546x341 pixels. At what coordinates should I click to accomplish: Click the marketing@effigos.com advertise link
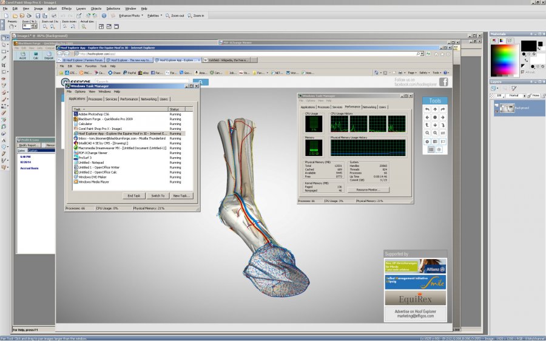click(x=416, y=316)
